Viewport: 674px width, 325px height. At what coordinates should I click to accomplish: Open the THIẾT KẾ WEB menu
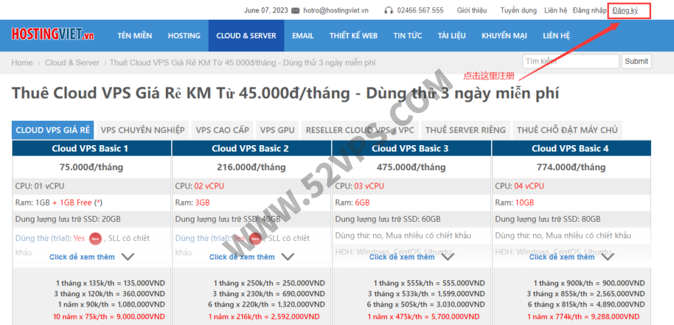(x=353, y=35)
